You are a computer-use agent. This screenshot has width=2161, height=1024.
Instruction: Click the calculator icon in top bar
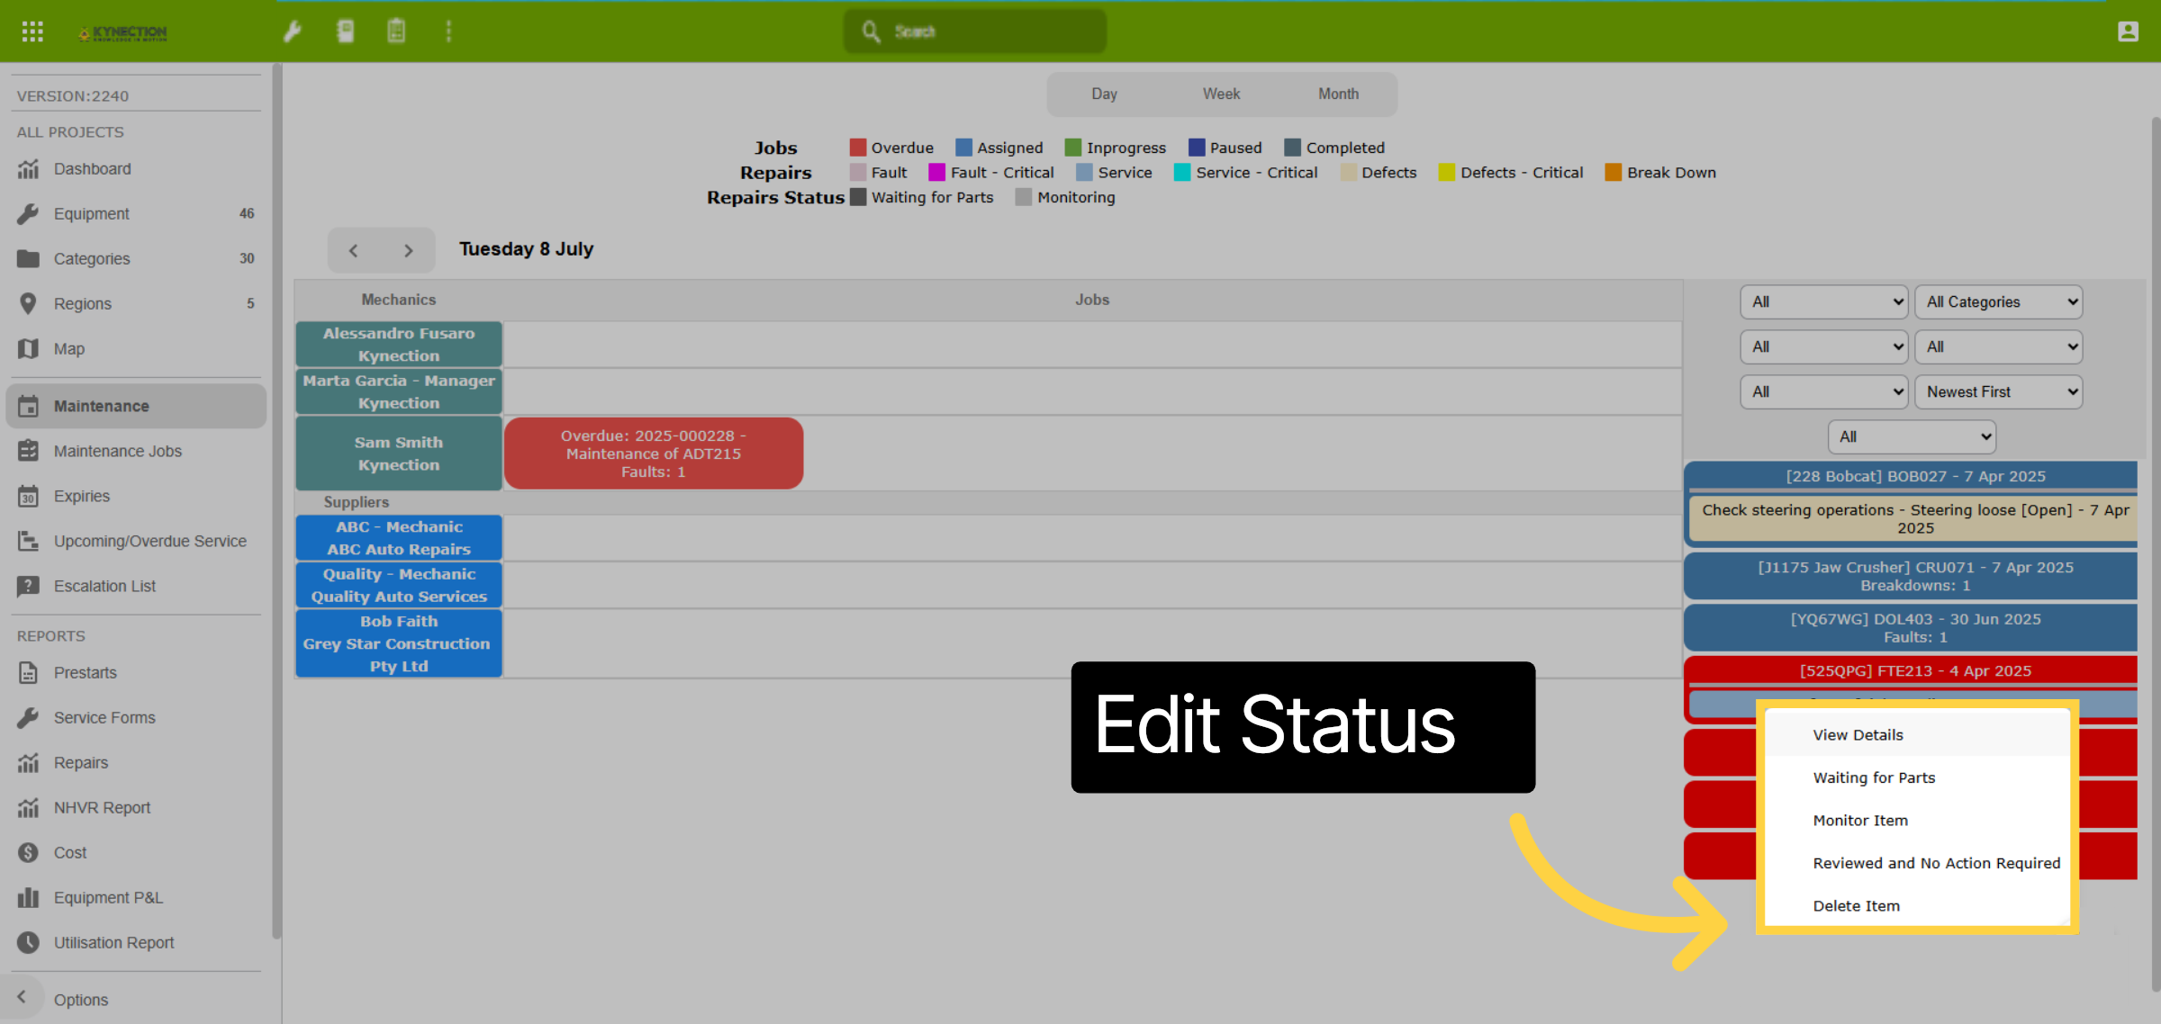pos(345,31)
